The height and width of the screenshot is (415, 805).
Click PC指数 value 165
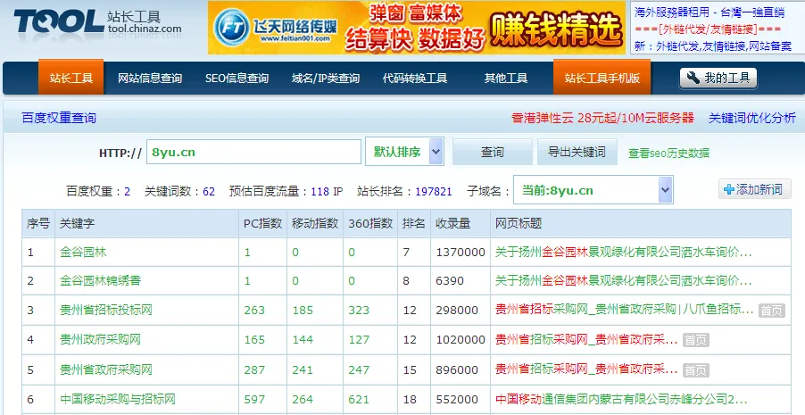[254, 340]
